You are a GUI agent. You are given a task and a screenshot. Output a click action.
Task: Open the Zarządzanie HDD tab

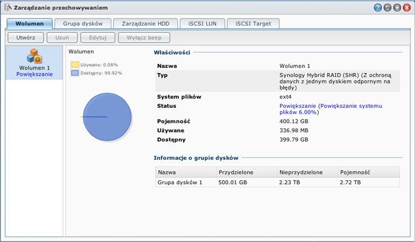tap(146, 24)
